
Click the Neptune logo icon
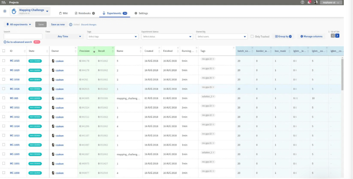[4, 2]
